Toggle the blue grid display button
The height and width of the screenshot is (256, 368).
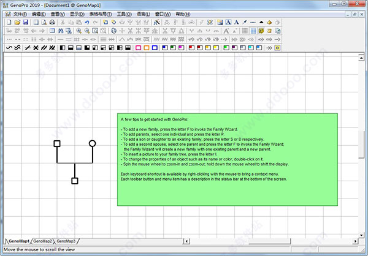click(x=253, y=31)
